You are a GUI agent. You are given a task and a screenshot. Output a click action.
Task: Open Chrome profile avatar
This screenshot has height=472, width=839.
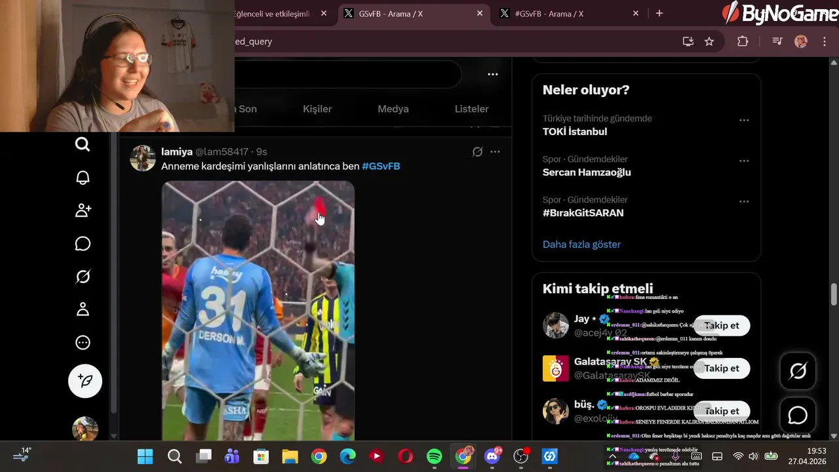[801, 41]
